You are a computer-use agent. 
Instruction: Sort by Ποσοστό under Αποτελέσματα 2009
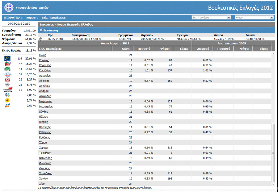tap(224, 49)
